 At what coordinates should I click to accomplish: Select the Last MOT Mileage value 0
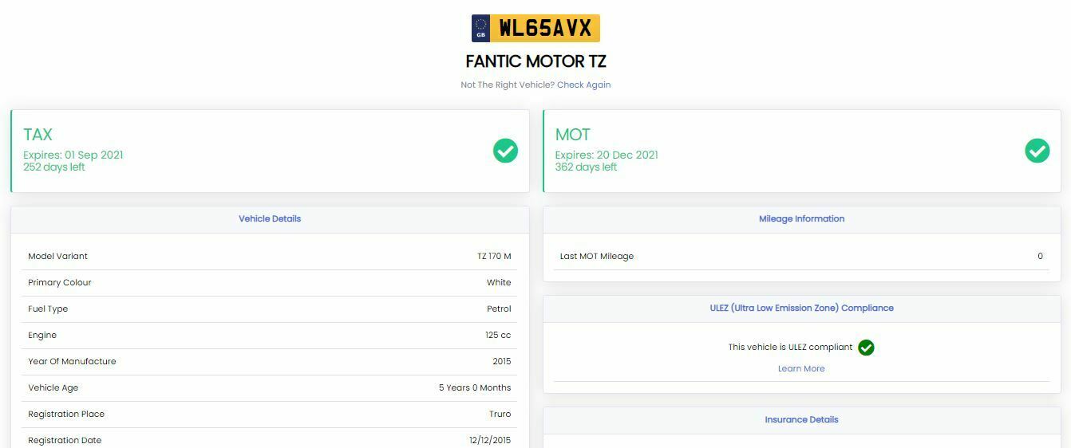(x=1040, y=256)
